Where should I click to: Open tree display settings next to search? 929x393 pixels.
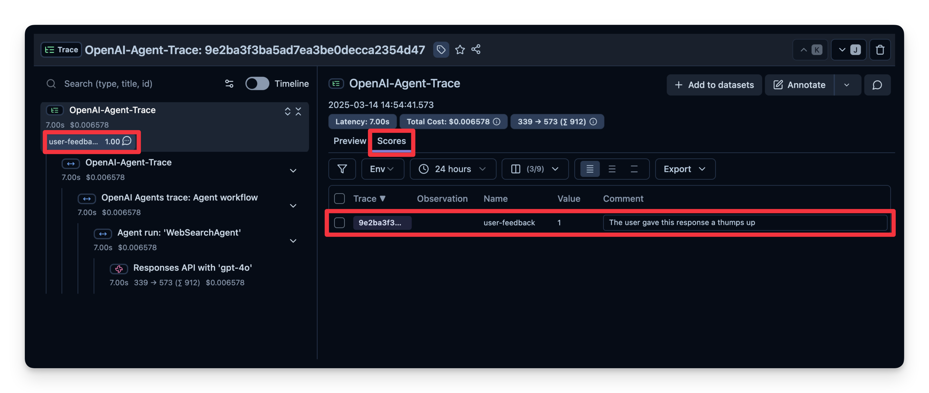[229, 84]
